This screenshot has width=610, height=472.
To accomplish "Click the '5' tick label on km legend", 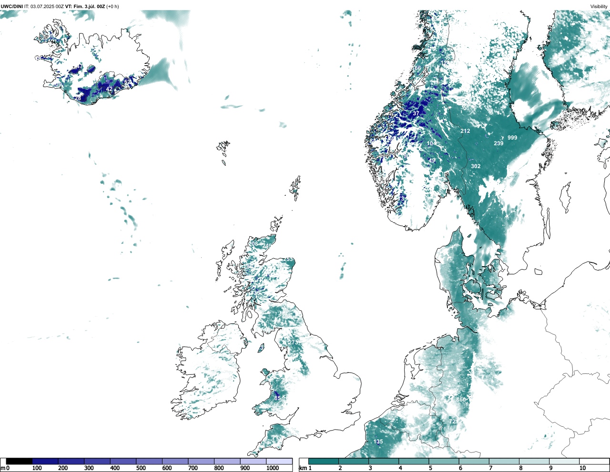I will (430, 468).
